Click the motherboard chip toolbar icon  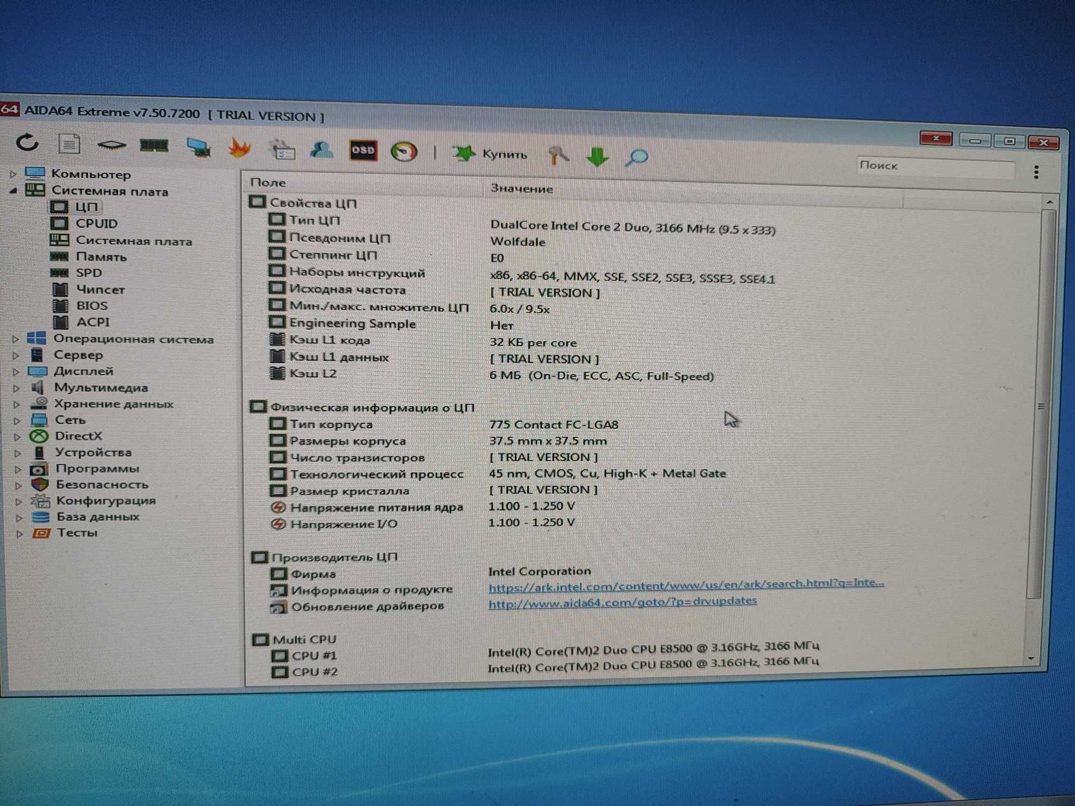pyautogui.click(x=111, y=145)
